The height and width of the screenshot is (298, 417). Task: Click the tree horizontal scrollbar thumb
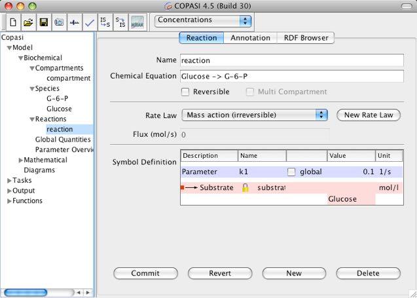coord(26,293)
